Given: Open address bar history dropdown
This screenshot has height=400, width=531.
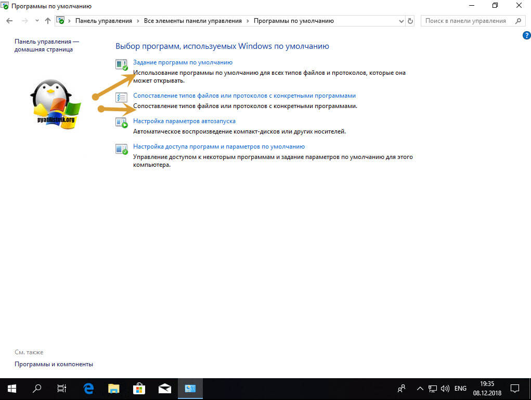Looking at the screenshot, I should click(402, 21).
